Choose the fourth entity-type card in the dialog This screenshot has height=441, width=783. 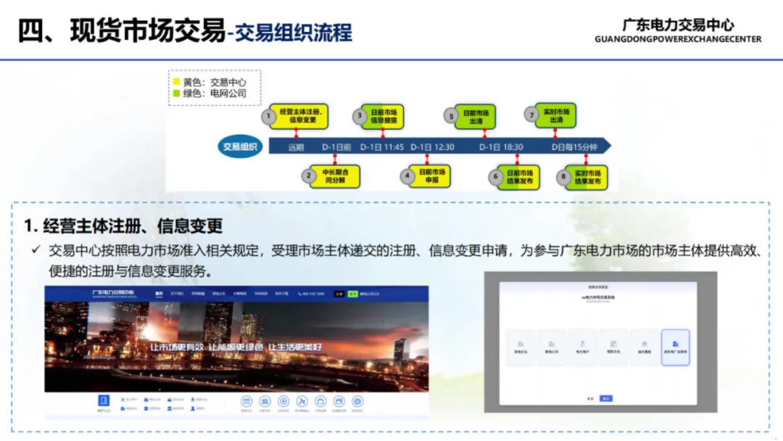click(613, 347)
